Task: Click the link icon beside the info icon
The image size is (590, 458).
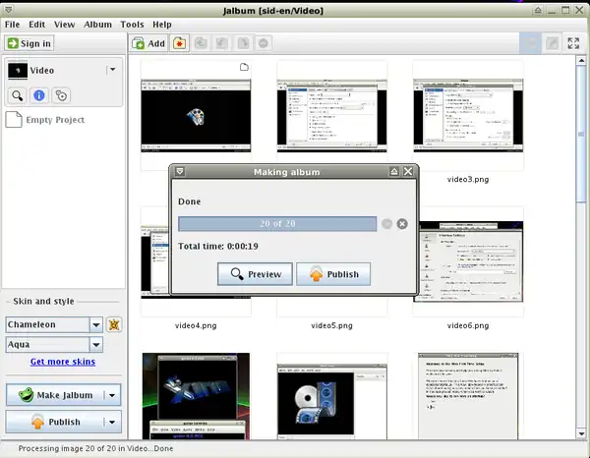Action: [61, 95]
